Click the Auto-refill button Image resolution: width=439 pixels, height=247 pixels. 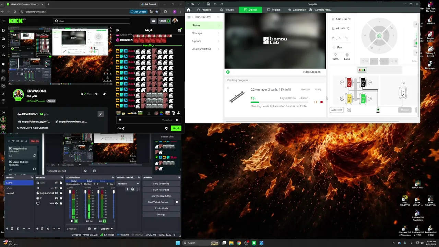tap(336, 110)
